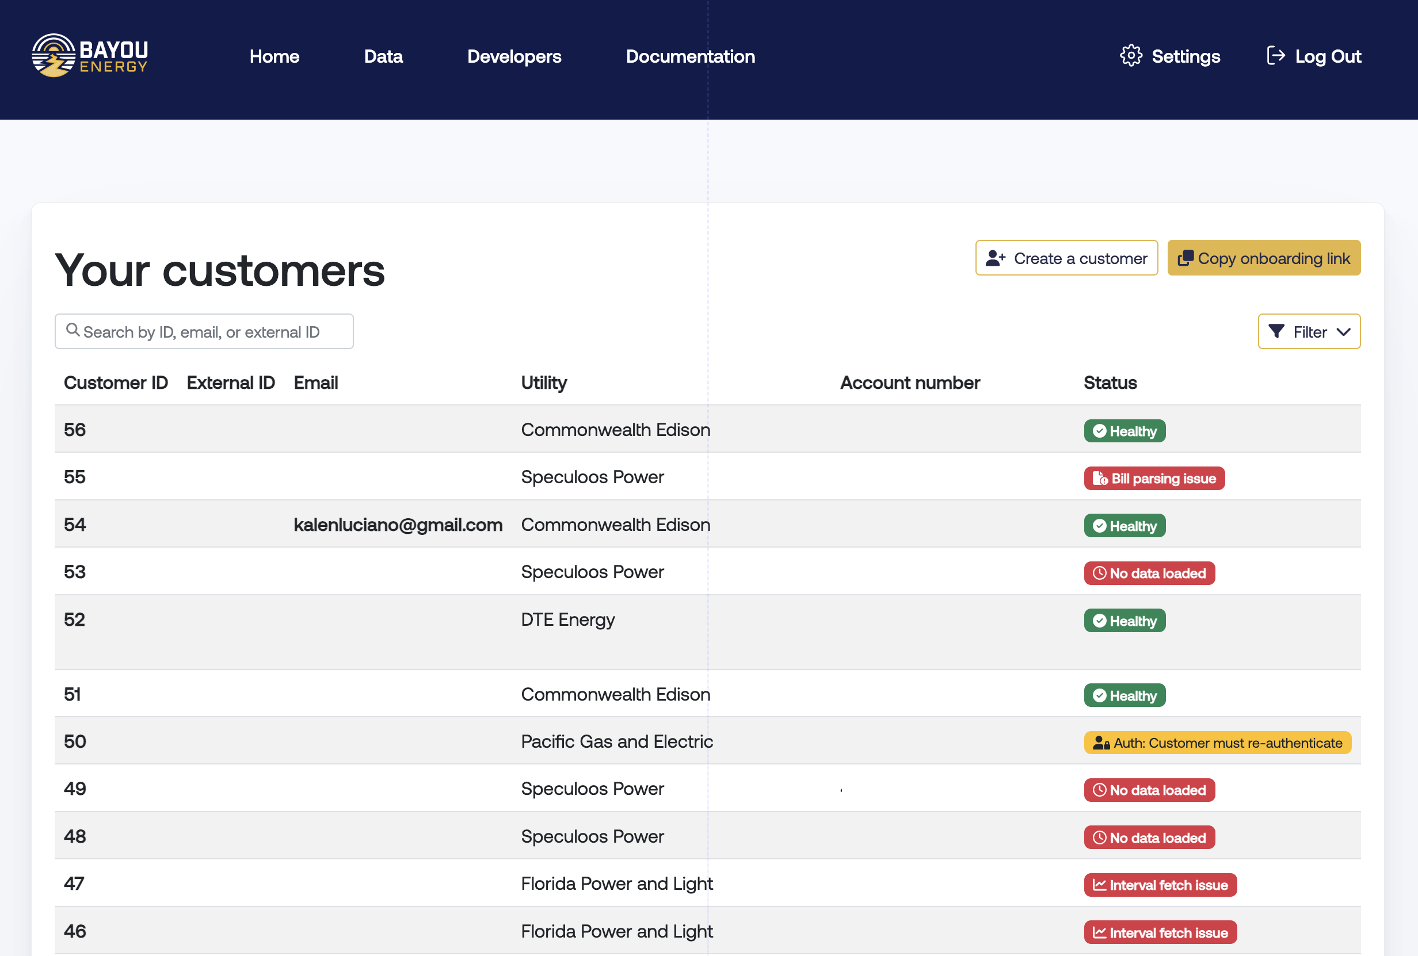Click the Log Out arrow icon
This screenshot has width=1418, height=956.
tap(1275, 55)
